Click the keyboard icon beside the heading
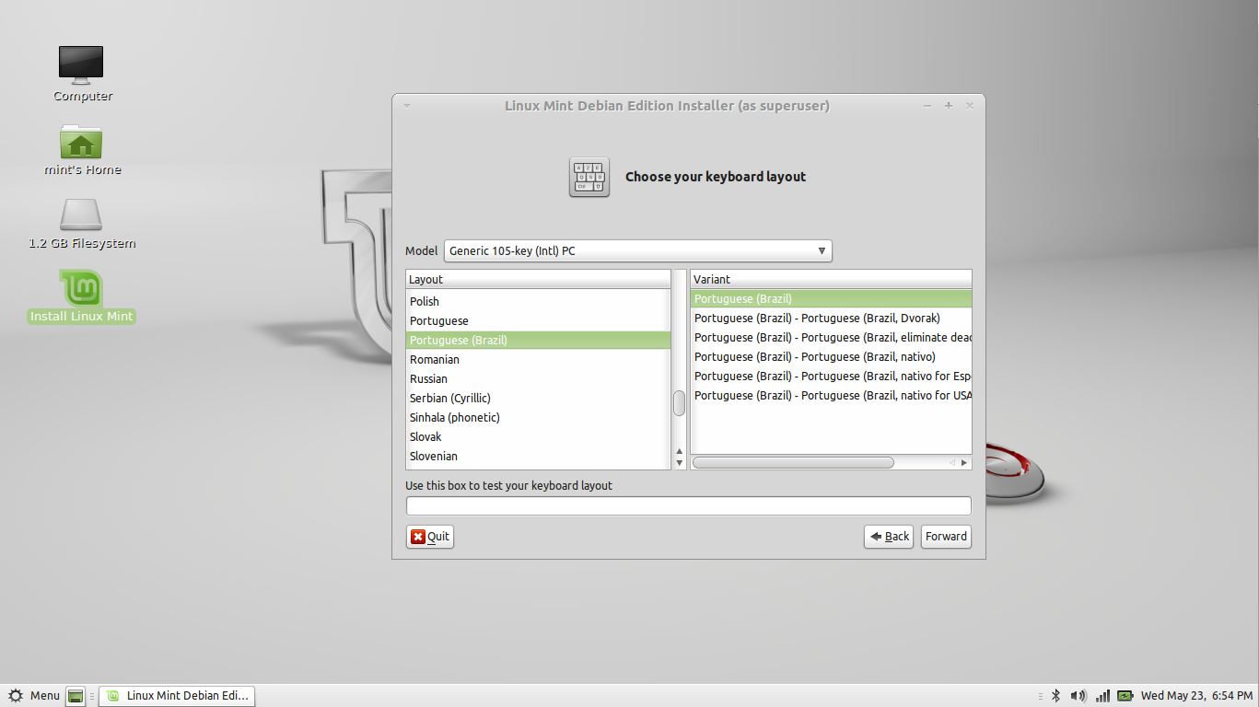This screenshot has width=1259, height=707. [x=589, y=177]
